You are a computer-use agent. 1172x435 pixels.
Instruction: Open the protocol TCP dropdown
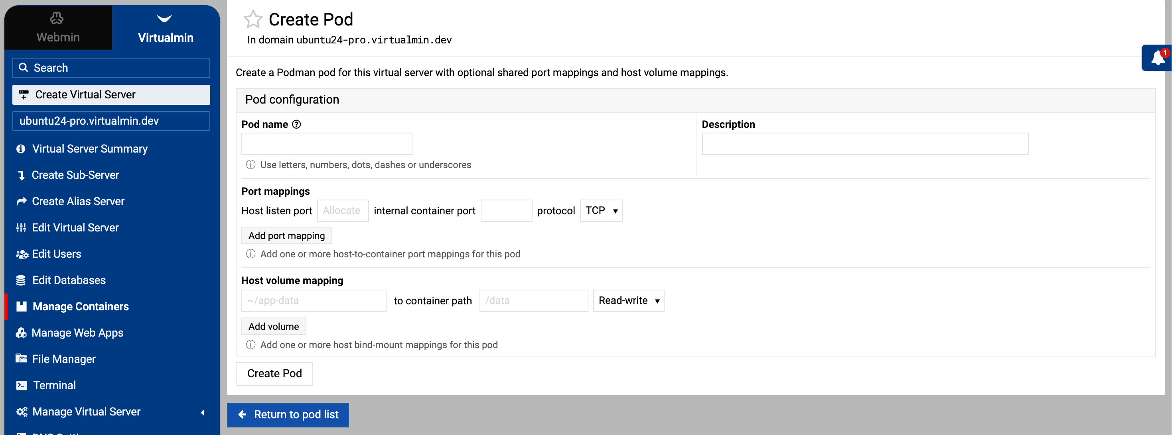point(601,211)
